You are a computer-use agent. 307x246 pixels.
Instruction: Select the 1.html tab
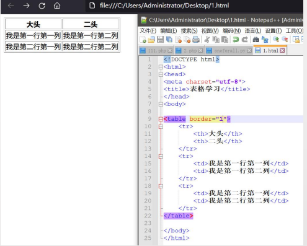[270, 51]
